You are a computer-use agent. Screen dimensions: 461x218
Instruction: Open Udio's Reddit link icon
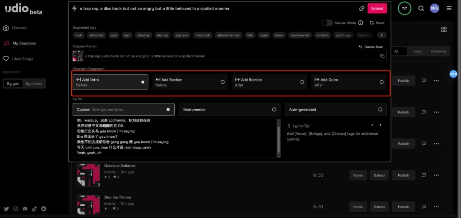(44, 209)
